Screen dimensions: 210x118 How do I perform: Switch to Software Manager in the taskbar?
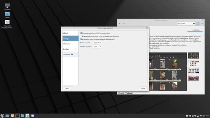[x=28, y=116]
